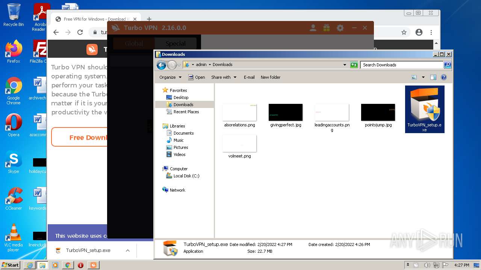The image size is (481, 270).
Task: Start search with magnifier icon in Explorer
Action: pyautogui.click(x=448, y=65)
